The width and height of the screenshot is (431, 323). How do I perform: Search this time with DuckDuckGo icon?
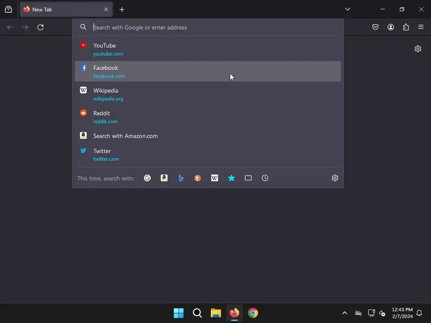point(198,178)
